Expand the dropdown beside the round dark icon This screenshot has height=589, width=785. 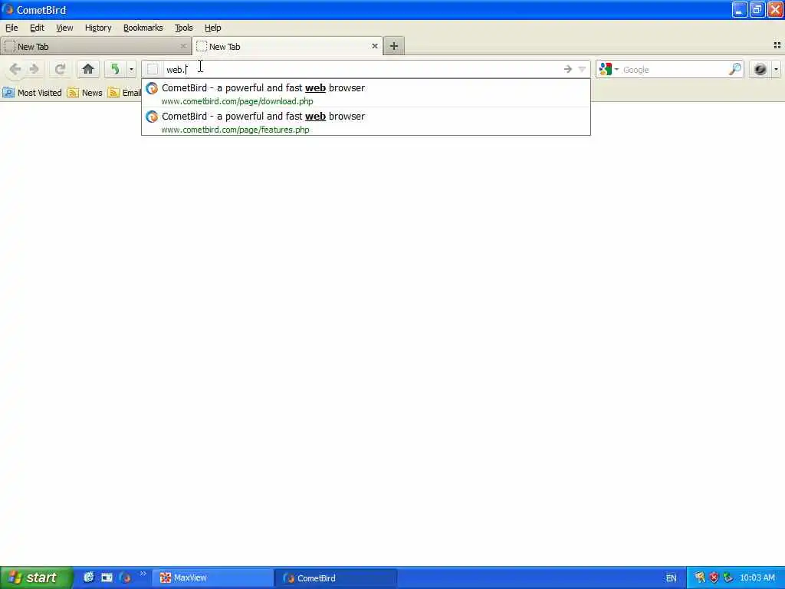point(776,69)
